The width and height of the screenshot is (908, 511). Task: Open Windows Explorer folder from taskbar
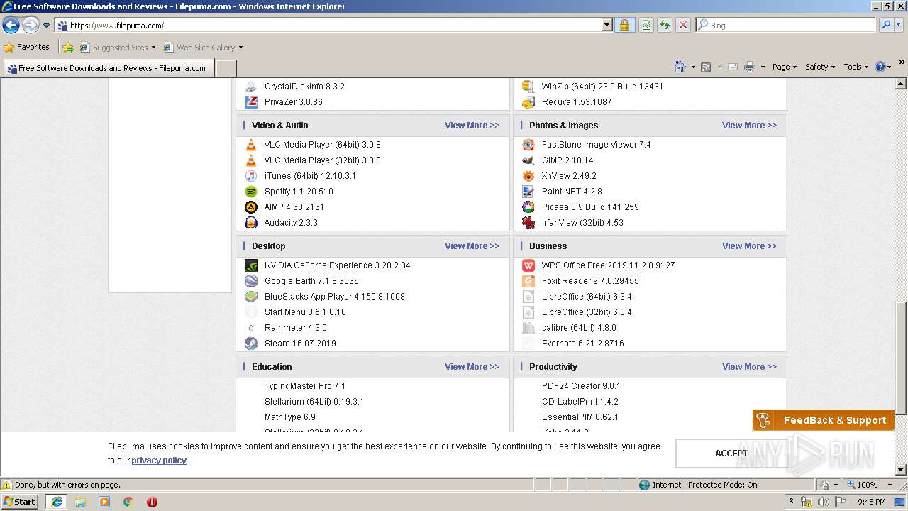pyautogui.click(x=80, y=502)
